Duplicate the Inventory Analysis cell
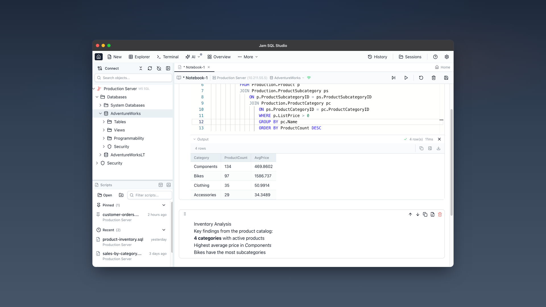Viewport: 546px width, 307px height. coord(425,215)
